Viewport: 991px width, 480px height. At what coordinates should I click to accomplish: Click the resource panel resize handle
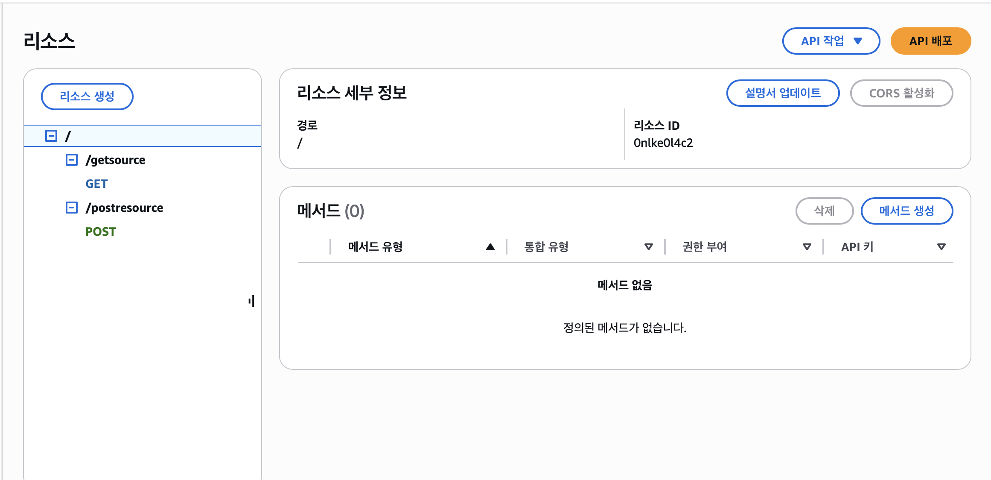click(251, 301)
